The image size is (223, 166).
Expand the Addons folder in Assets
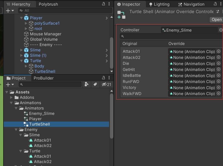pyautogui.click(x=11, y=97)
